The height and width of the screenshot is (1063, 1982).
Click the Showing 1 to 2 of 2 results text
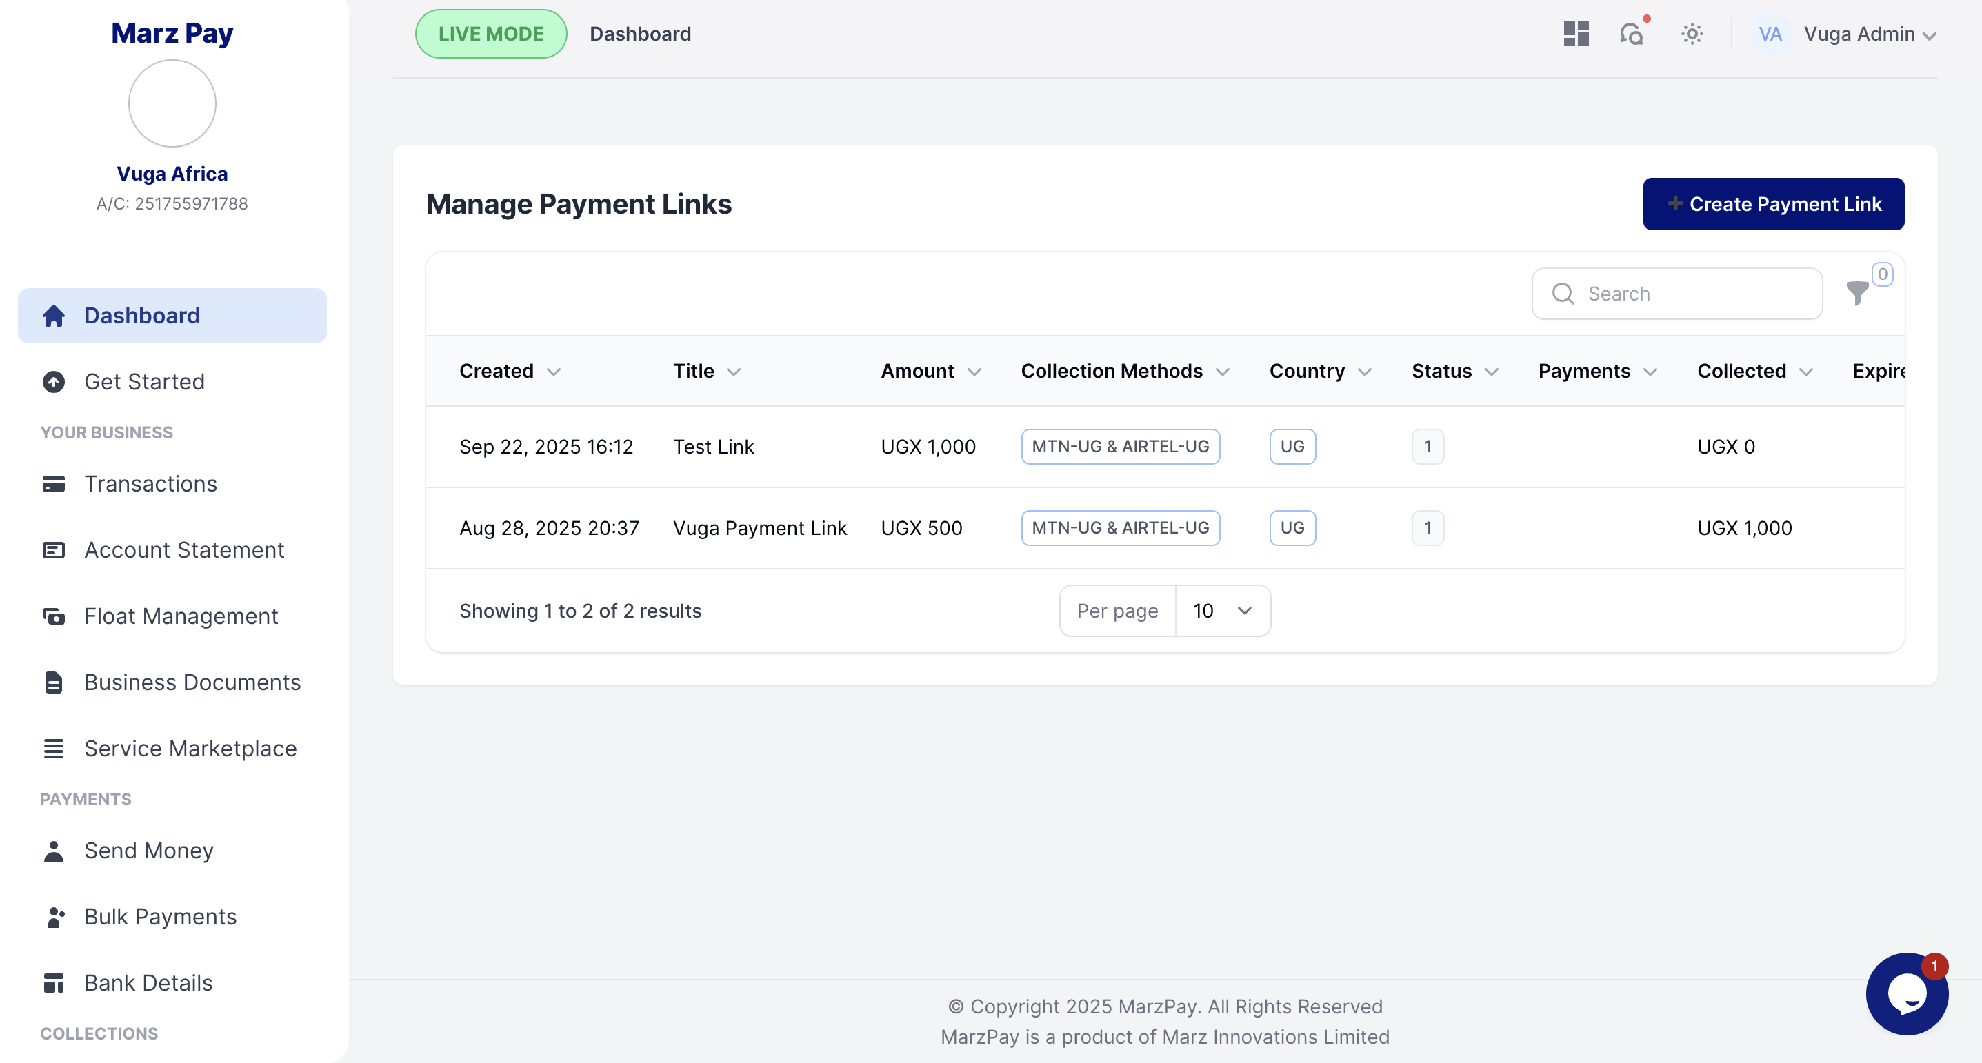coord(580,611)
